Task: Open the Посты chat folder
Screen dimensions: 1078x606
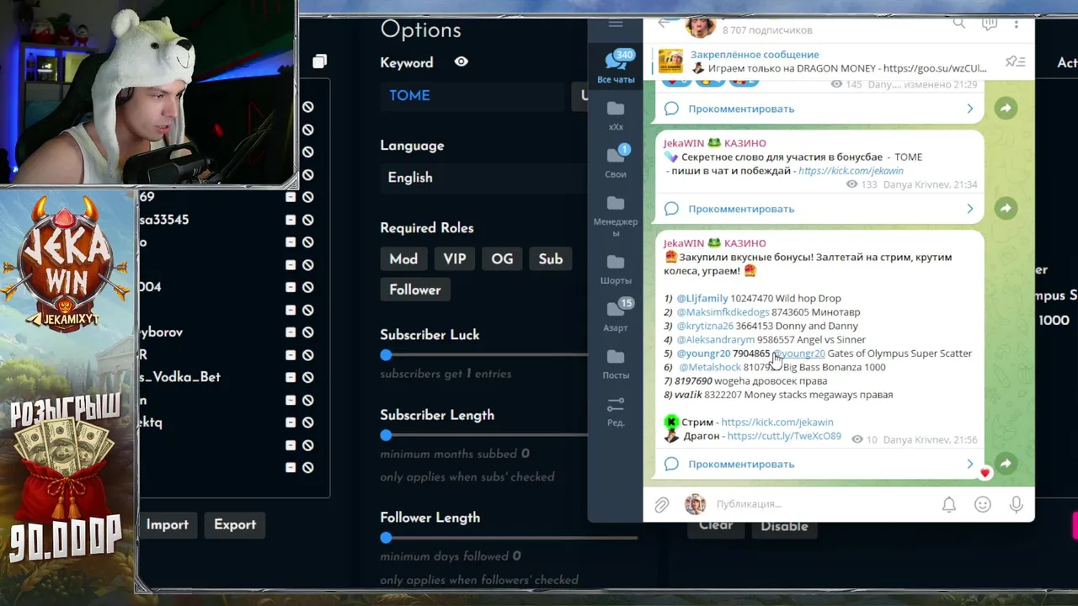Action: [x=616, y=364]
